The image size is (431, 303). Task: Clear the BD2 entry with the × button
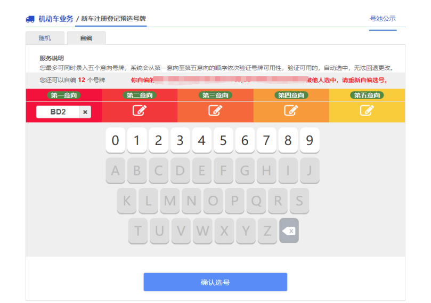click(85, 112)
